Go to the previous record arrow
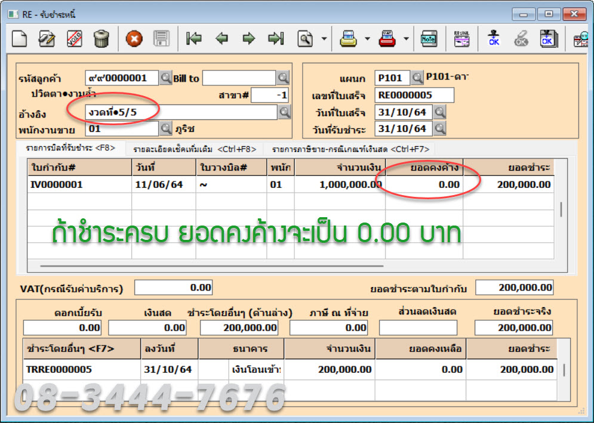 221,38
